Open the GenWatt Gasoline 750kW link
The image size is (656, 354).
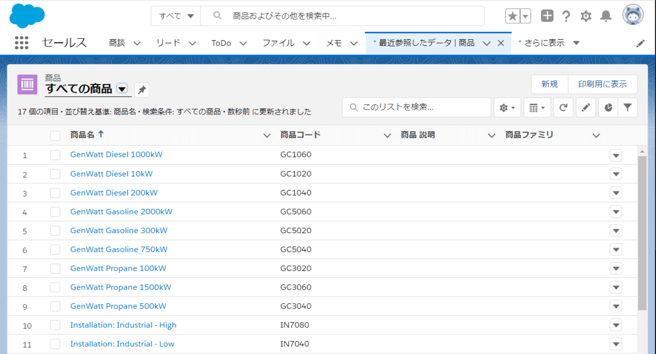[119, 250]
